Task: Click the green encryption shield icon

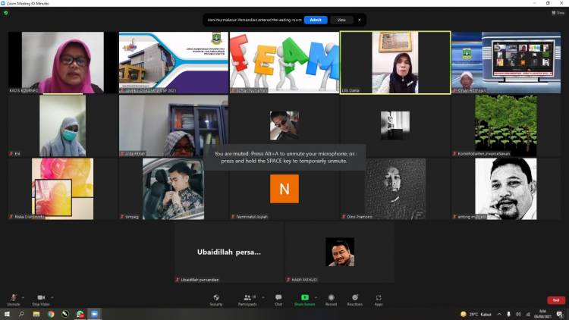Action: pyautogui.click(x=6, y=13)
